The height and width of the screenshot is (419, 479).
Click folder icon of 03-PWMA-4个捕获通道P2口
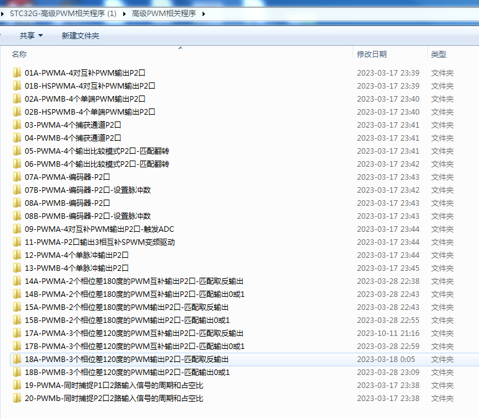pyautogui.click(x=17, y=125)
